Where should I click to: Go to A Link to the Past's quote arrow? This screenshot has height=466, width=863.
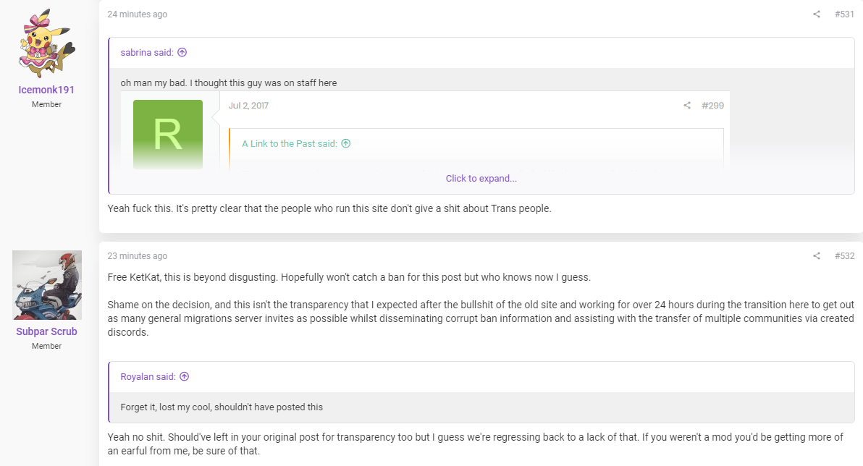pyautogui.click(x=345, y=143)
